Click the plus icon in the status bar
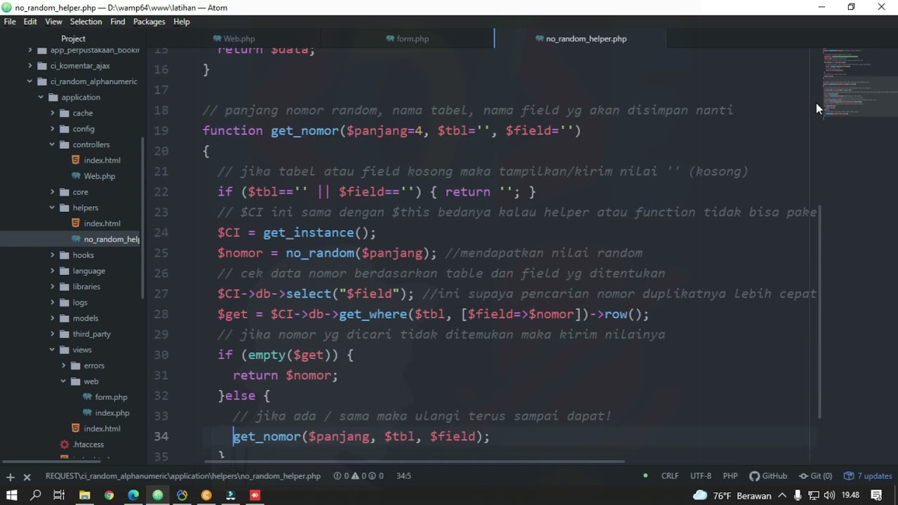Viewport: 898px width, 505px height. point(11,477)
